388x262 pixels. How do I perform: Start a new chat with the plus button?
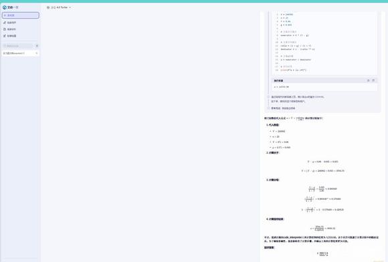tap(21, 15)
